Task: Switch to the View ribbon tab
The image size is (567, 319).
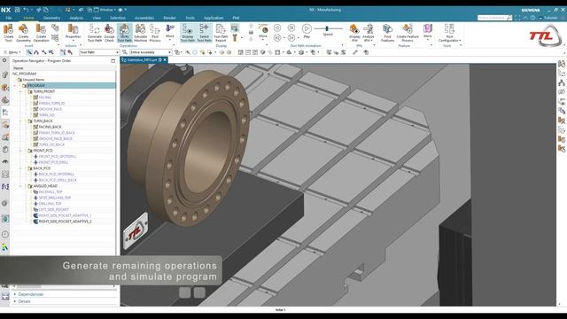Action: [97, 18]
